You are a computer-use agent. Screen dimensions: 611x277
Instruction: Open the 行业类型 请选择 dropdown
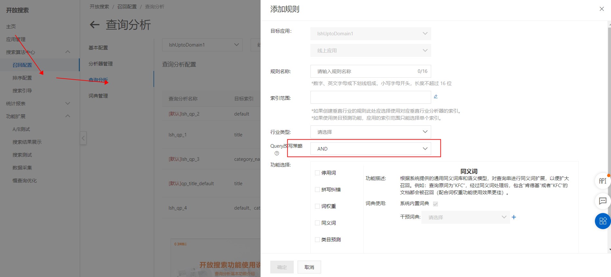[371, 132]
